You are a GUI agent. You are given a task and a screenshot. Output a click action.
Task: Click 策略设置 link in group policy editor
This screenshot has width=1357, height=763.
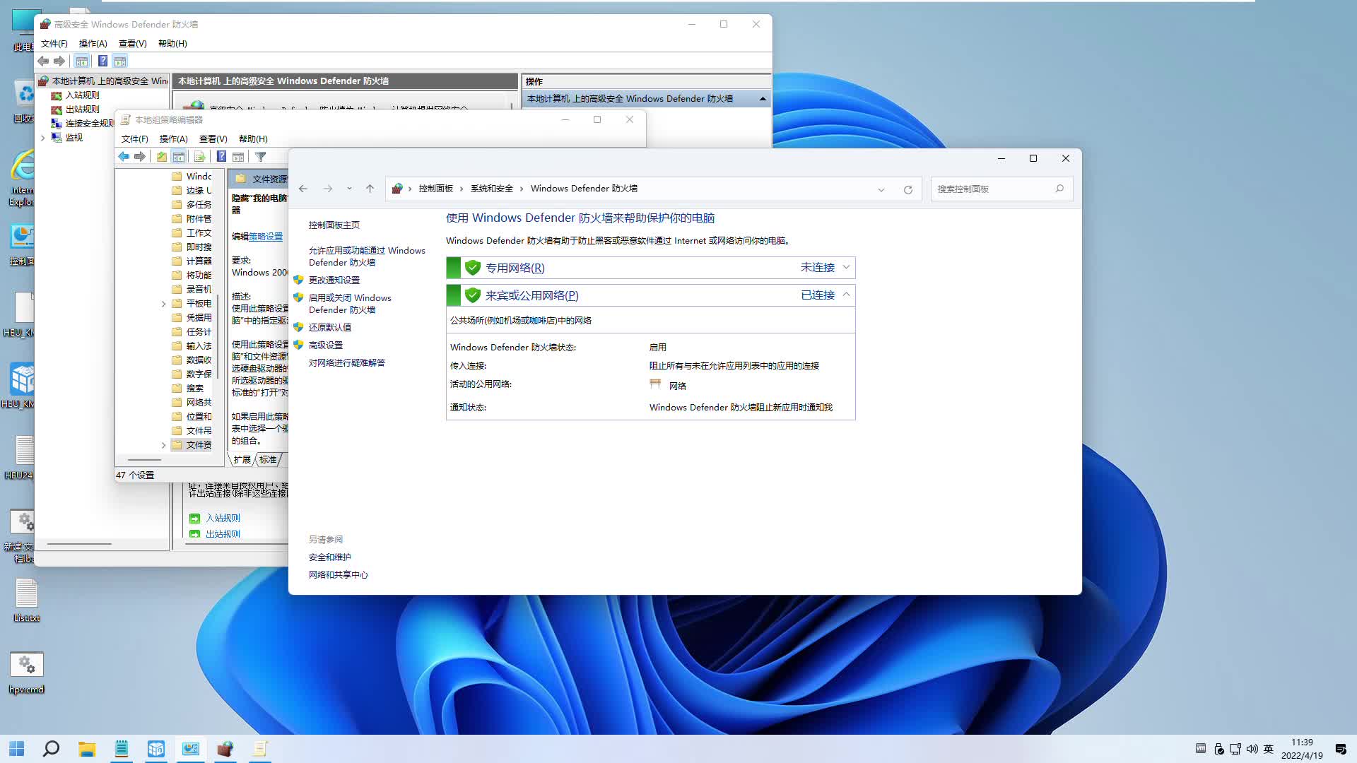pyautogui.click(x=266, y=237)
